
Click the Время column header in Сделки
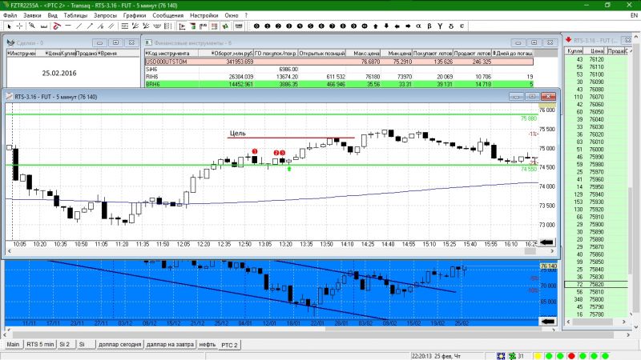[108, 53]
